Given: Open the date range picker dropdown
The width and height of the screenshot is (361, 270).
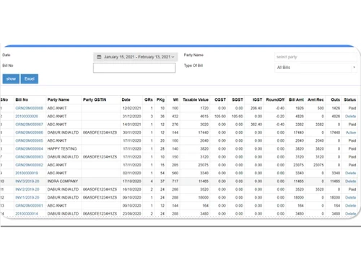Looking at the screenshot, I should 136,57.
